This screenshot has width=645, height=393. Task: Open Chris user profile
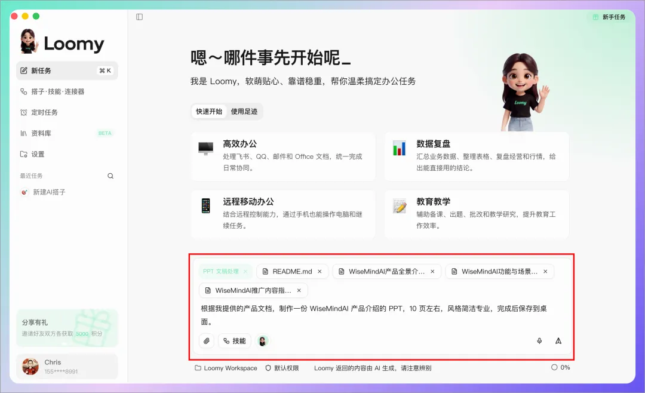click(67, 366)
